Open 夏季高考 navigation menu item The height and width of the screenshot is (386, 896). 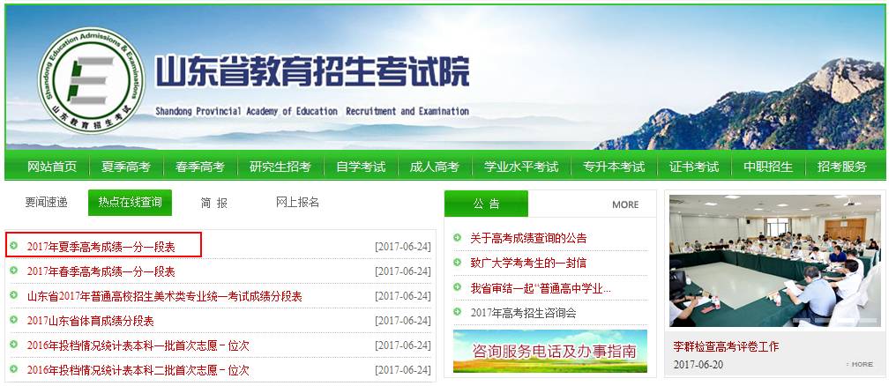(x=126, y=167)
